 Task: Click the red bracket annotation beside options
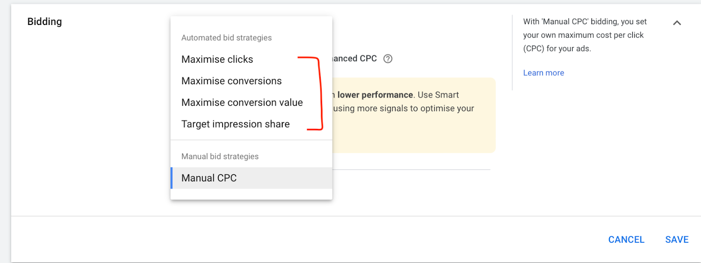tap(320, 92)
